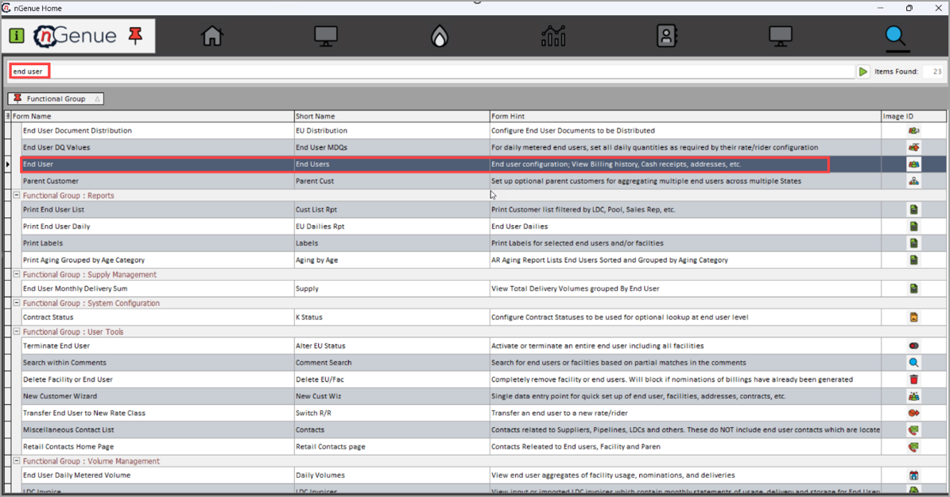This screenshot has height=497, width=950.
Task: Select the 'Terminate End User' form name
Action: pyautogui.click(x=56, y=345)
